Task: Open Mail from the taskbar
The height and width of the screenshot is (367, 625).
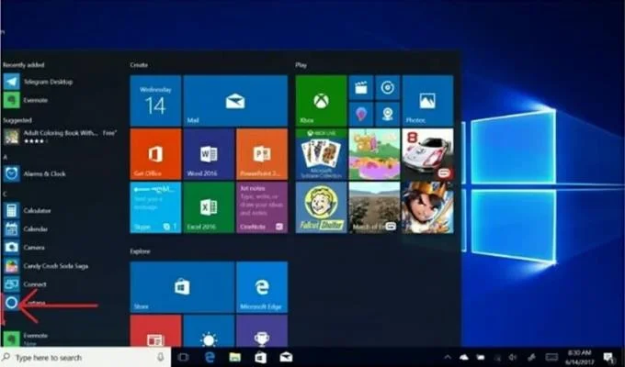Action: click(x=286, y=358)
